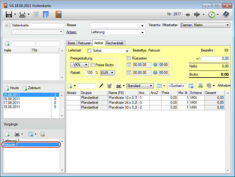Click the Zeitraum button
This screenshot has width=235, height=177.
[x=32, y=88]
